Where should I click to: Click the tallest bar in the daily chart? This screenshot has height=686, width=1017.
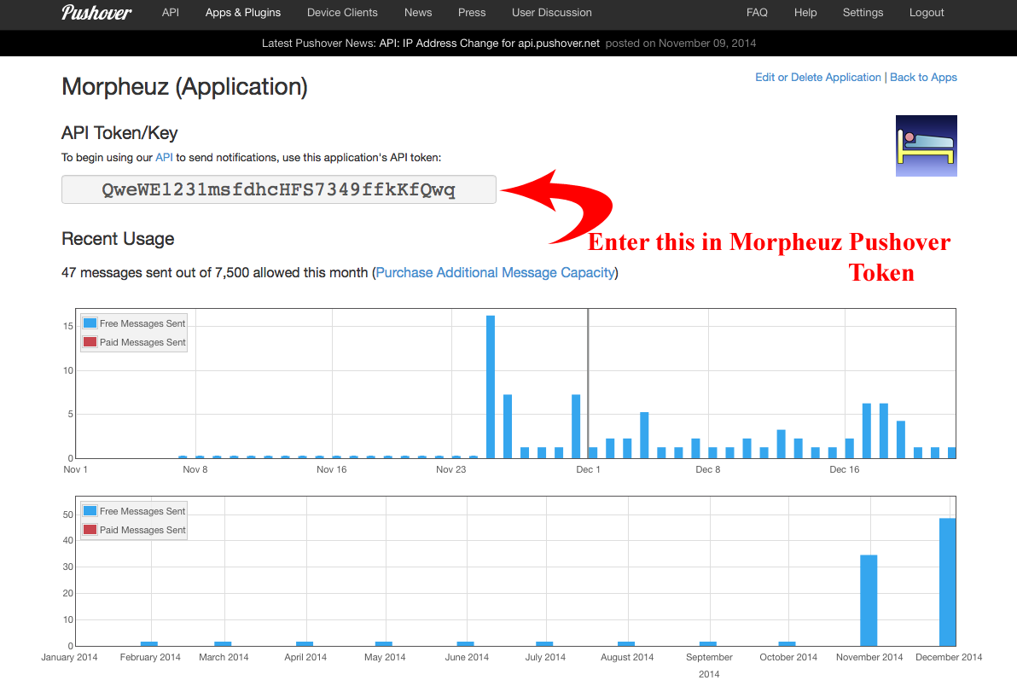[x=491, y=387]
